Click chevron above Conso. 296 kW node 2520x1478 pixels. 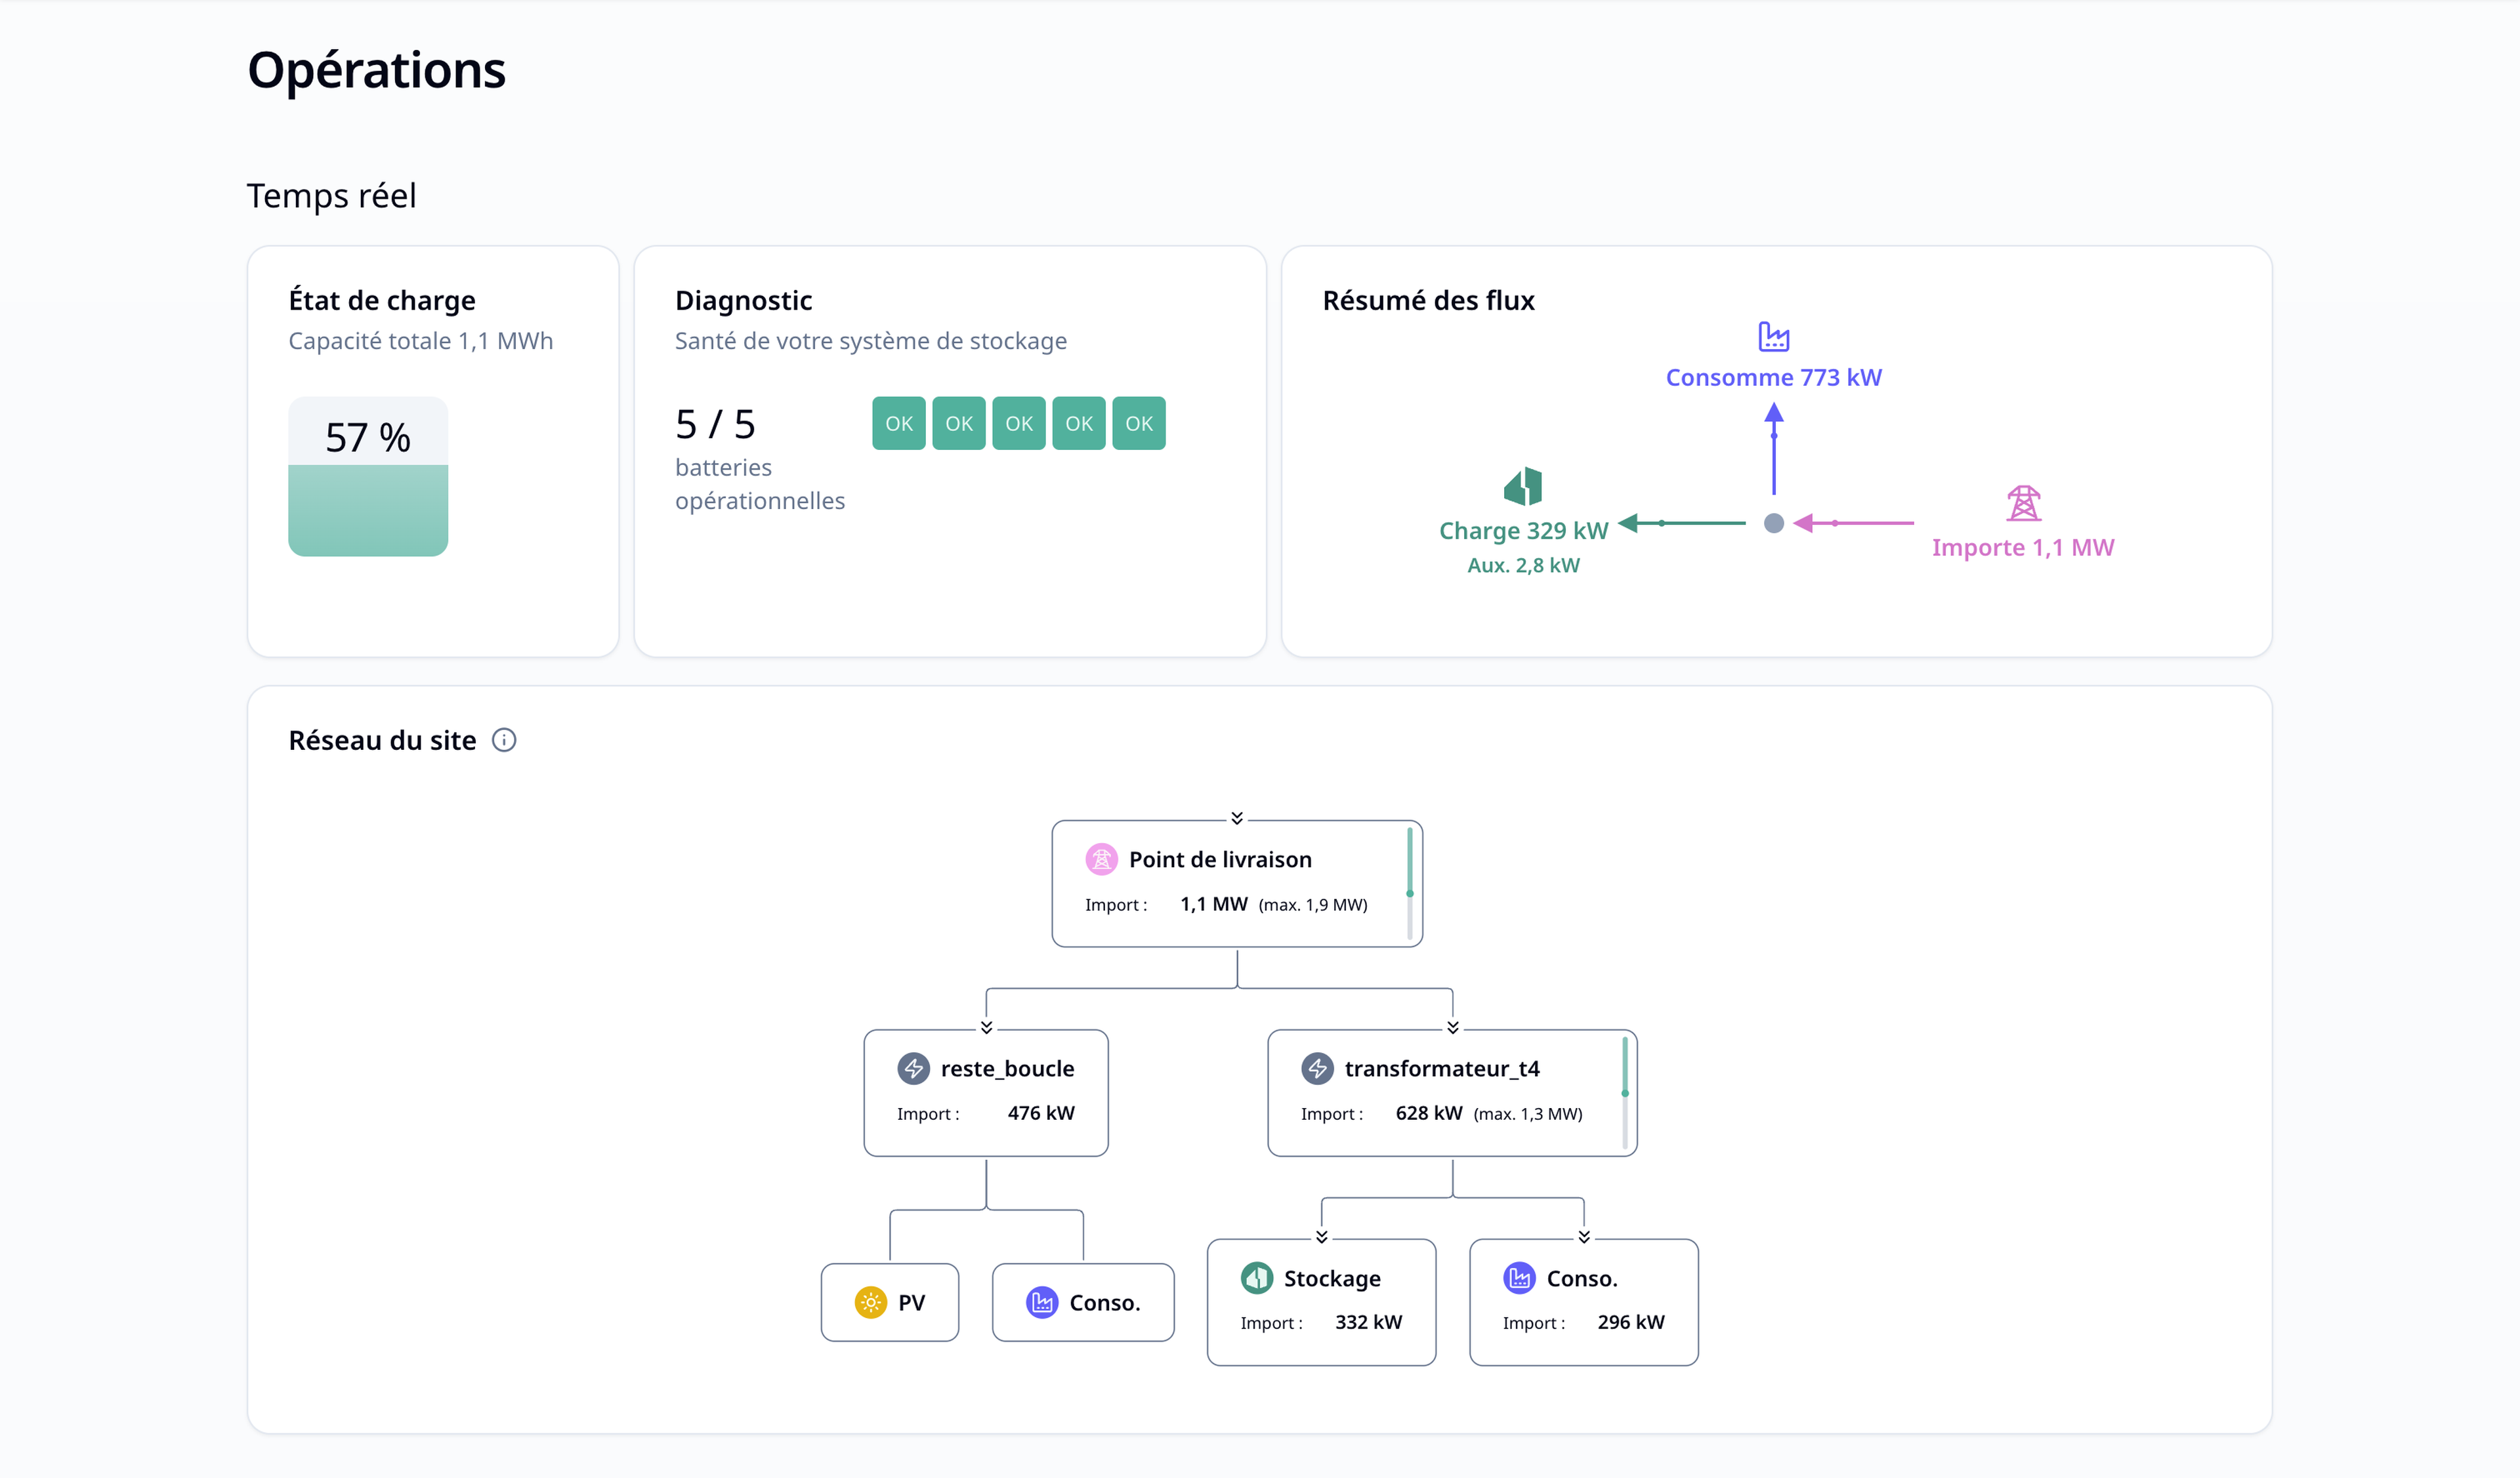click(x=1584, y=1237)
